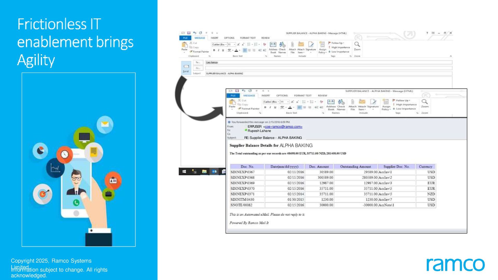Open Signature menu in back window
498x280 pixels.
311,47
